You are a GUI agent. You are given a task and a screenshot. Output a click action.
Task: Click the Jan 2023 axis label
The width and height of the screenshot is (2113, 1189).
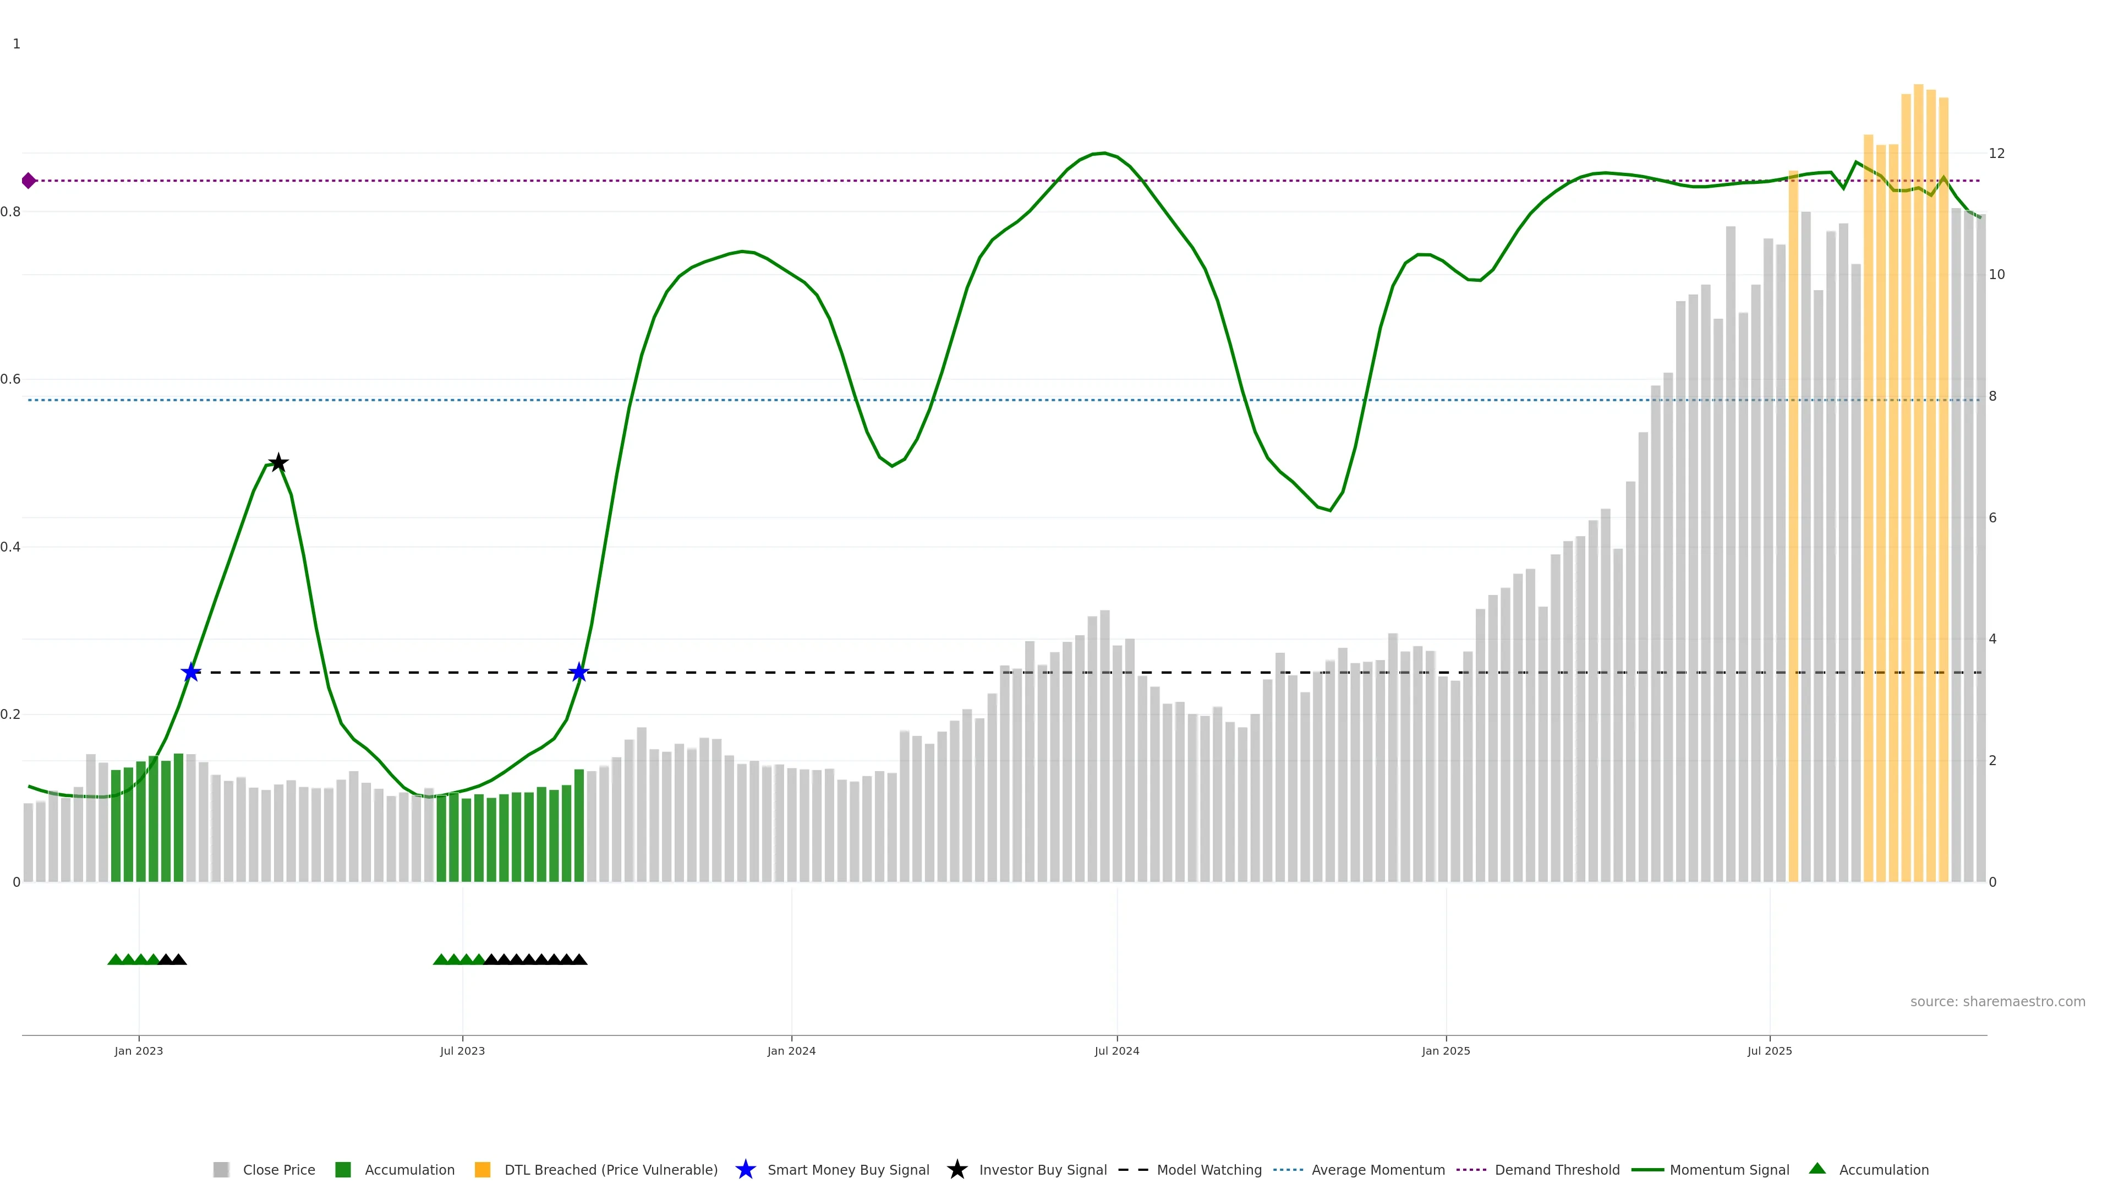tap(139, 1050)
